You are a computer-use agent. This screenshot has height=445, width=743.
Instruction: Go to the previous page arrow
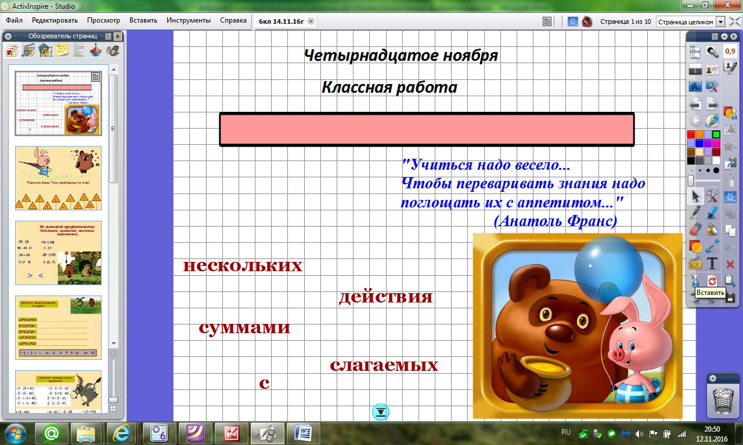pos(695,104)
